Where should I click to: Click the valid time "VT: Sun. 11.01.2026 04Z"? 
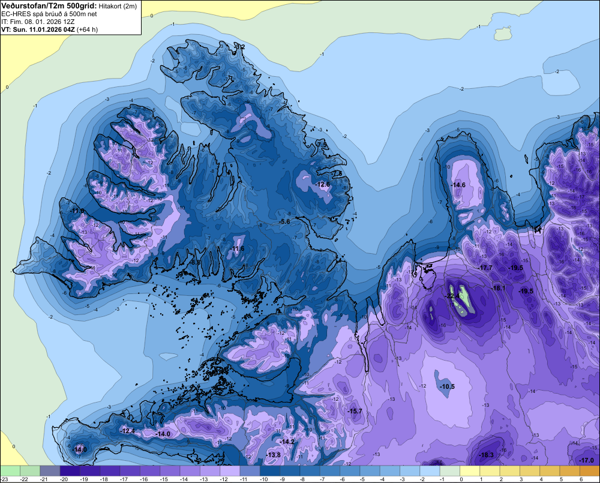point(38,29)
